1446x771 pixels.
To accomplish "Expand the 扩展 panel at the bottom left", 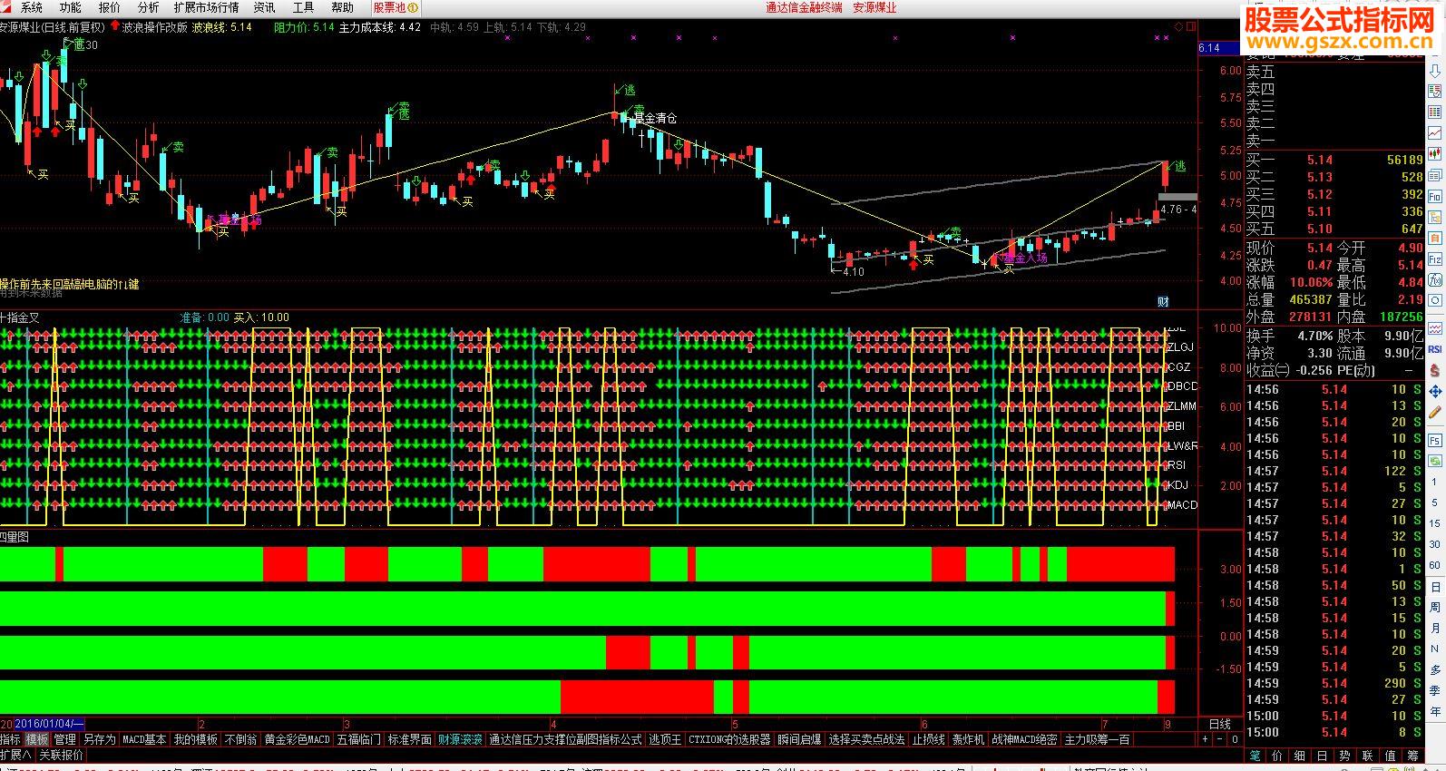I will [x=15, y=755].
